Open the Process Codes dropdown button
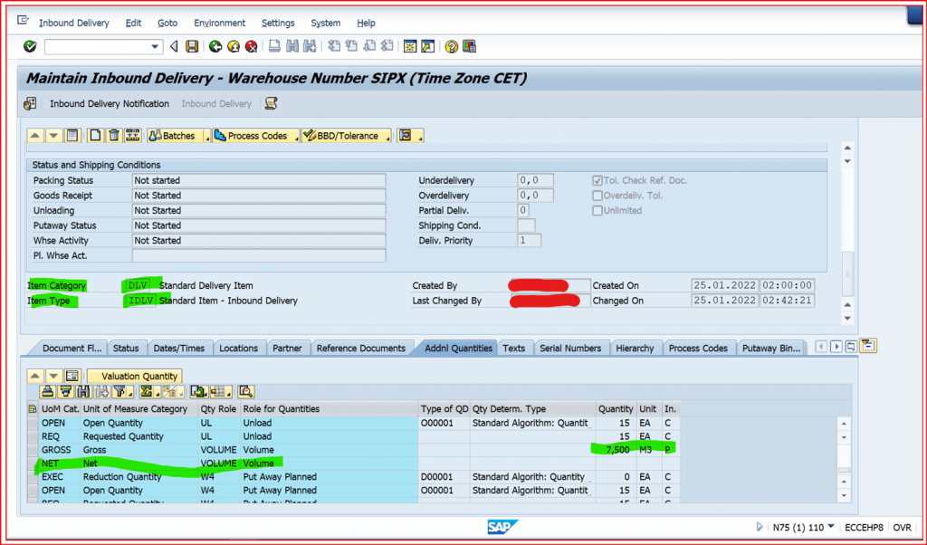 (256, 136)
